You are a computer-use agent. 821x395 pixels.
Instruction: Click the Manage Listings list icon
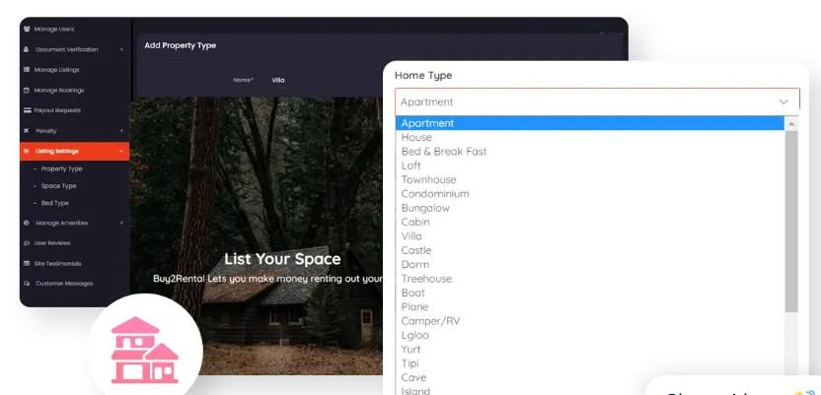(27, 70)
